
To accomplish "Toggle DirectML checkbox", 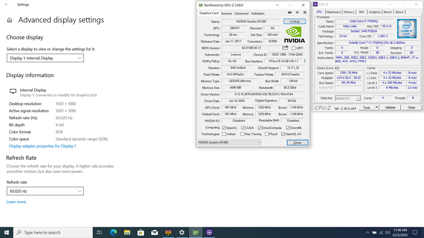I will [288, 128].
